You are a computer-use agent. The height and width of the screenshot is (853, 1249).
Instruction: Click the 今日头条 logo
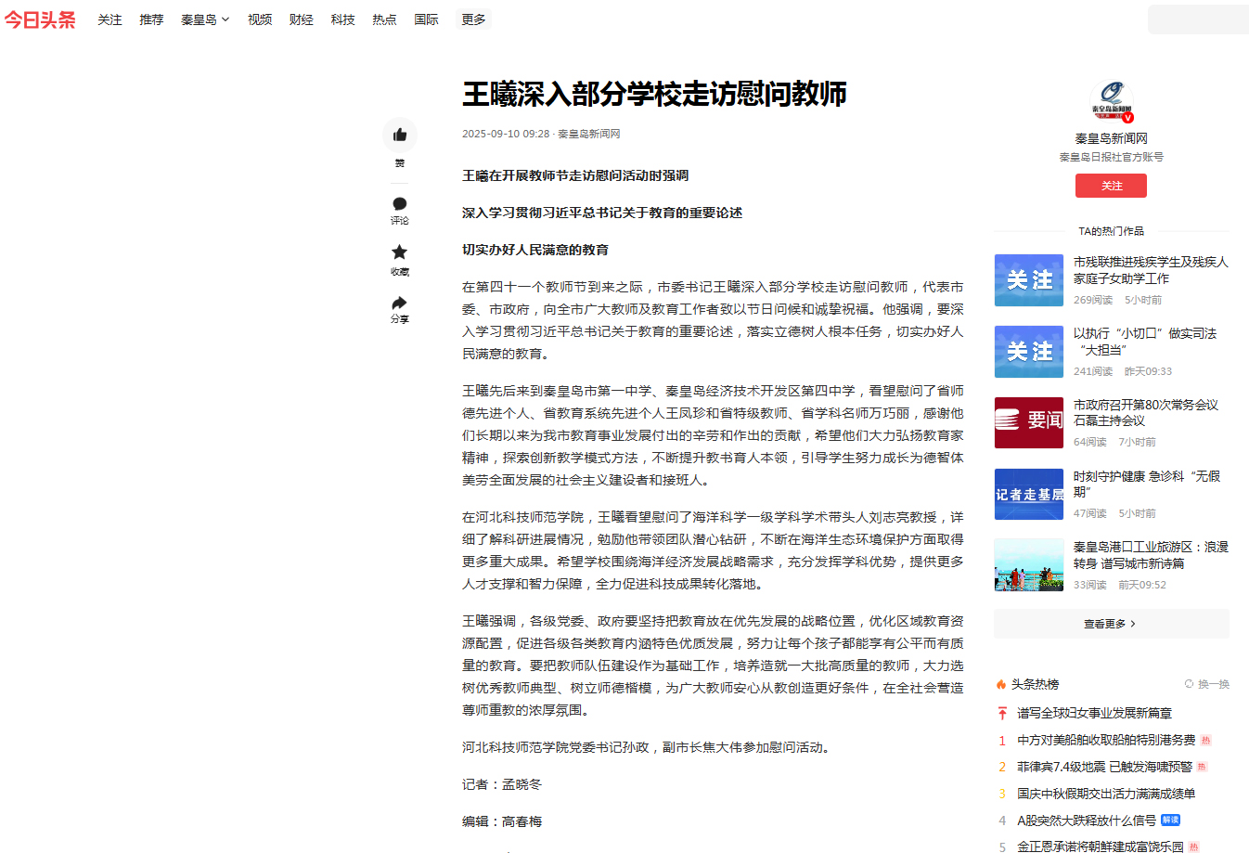pyautogui.click(x=40, y=19)
